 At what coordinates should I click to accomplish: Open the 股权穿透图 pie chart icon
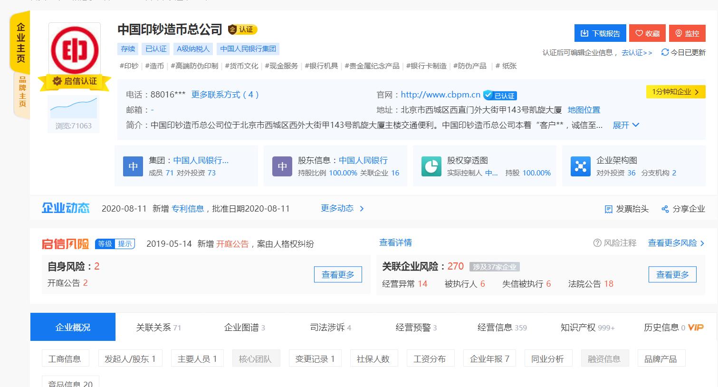tap(431, 166)
